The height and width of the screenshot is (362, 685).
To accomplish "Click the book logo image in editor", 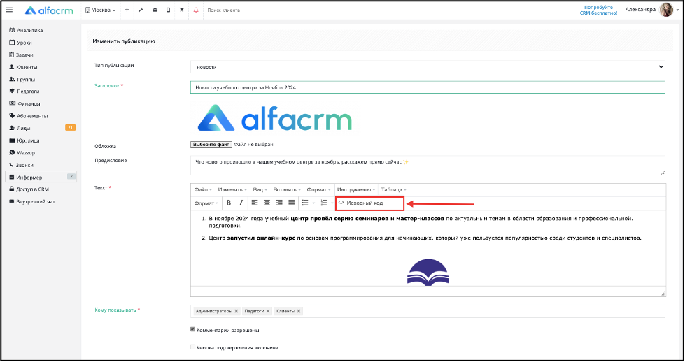I will click(x=428, y=273).
